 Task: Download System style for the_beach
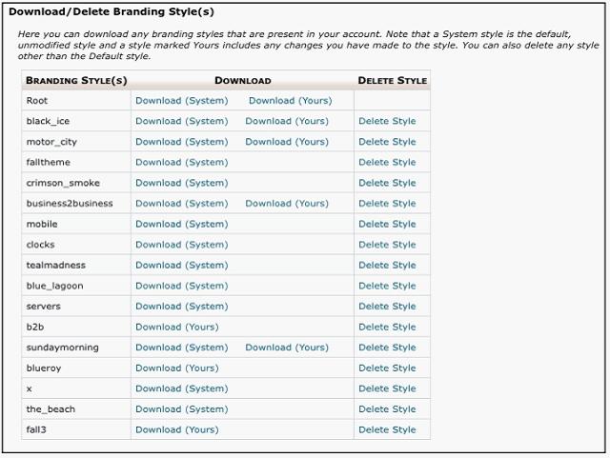tap(181, 409)
